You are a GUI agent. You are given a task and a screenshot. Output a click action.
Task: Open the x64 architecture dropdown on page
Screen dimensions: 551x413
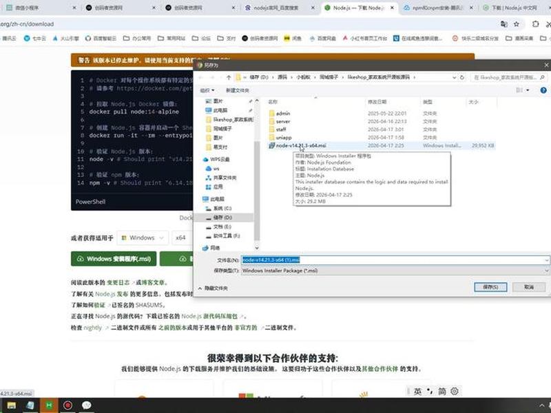click(x=181, y=237)
